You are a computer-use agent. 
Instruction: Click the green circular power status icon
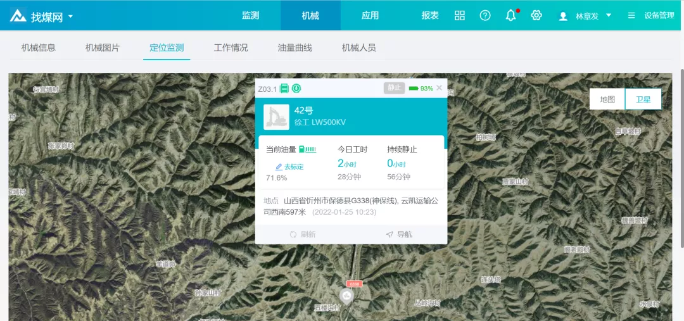[x=296, y=88]
